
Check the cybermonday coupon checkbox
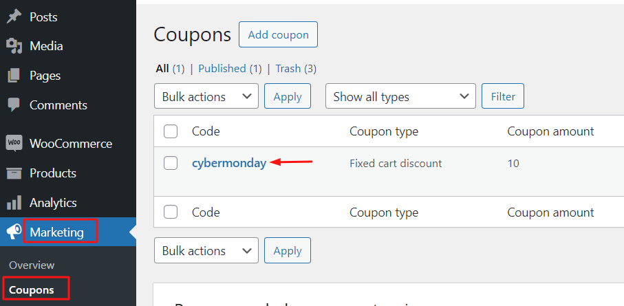(171, 164)
